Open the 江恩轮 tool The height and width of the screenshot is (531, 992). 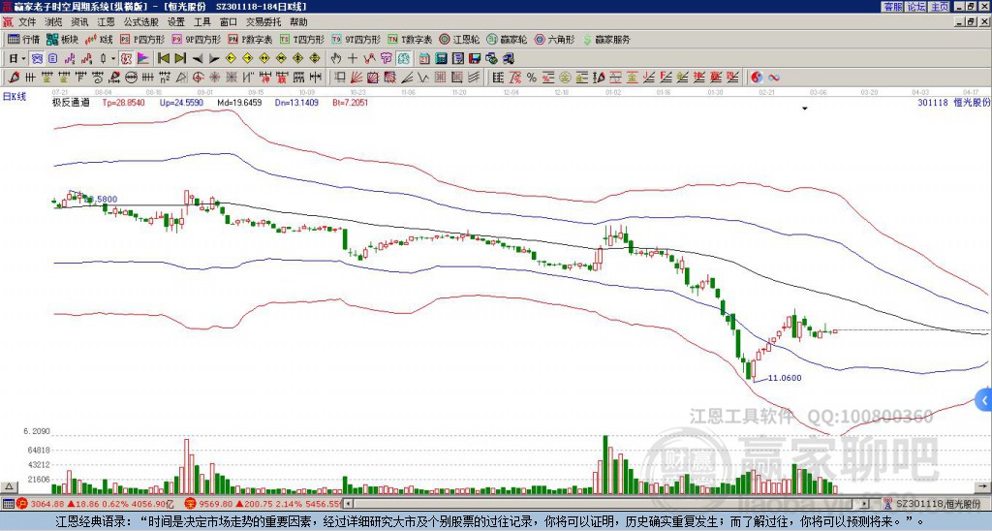coord(459,39)
